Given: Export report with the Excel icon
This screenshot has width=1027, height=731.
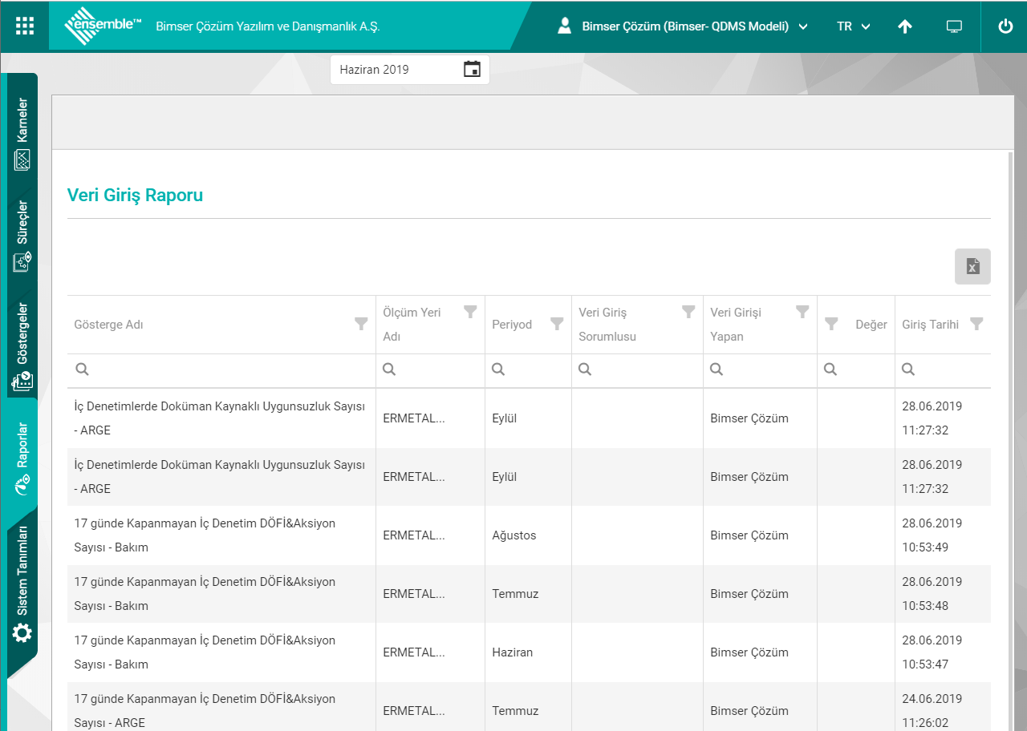Looking at the screenshot, I should pos(972,266).
